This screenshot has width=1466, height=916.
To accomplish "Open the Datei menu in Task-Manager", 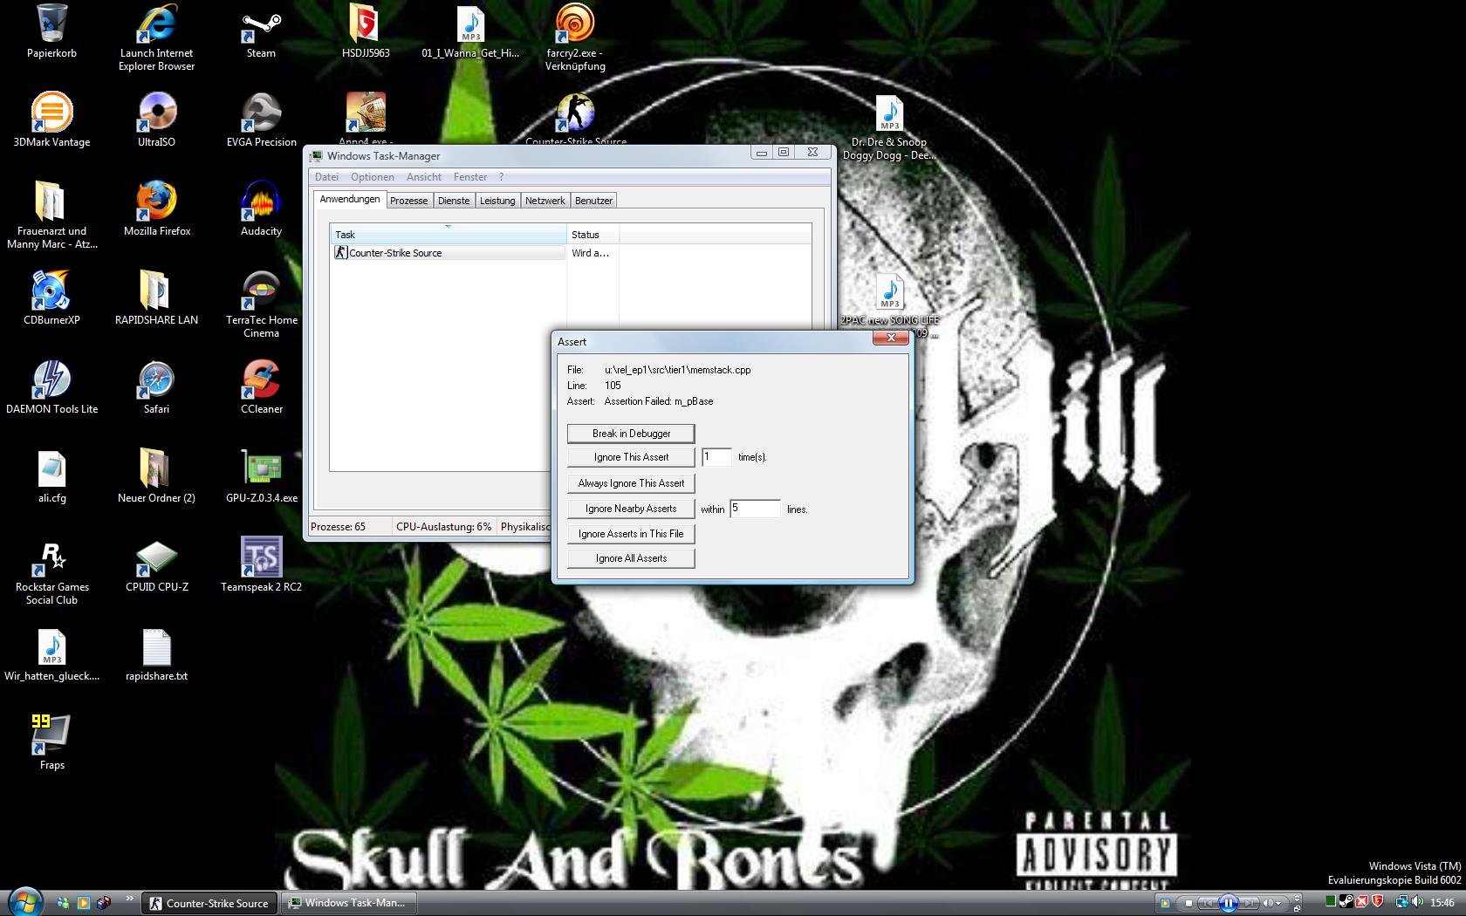I will (x=326, y=177).
